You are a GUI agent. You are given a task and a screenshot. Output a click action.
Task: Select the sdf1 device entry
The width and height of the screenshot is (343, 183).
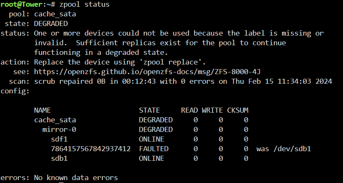click(x=59, y=139)
